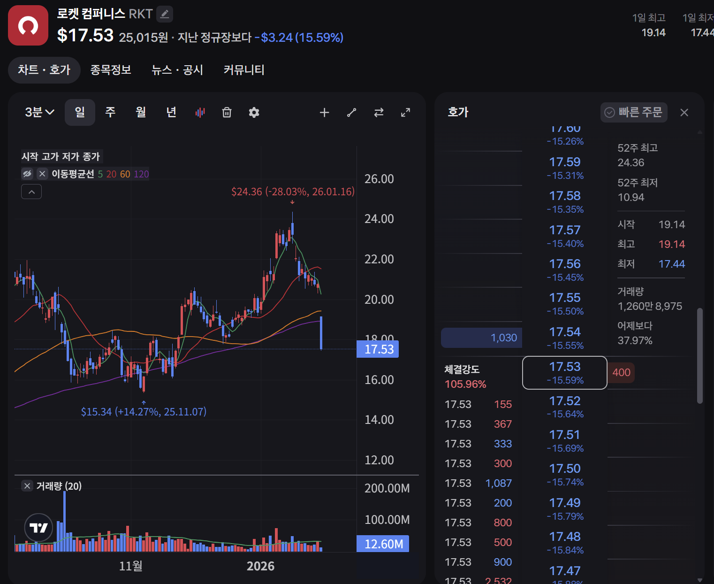Click the 17.52 bid price row

(x=565, y=407)
